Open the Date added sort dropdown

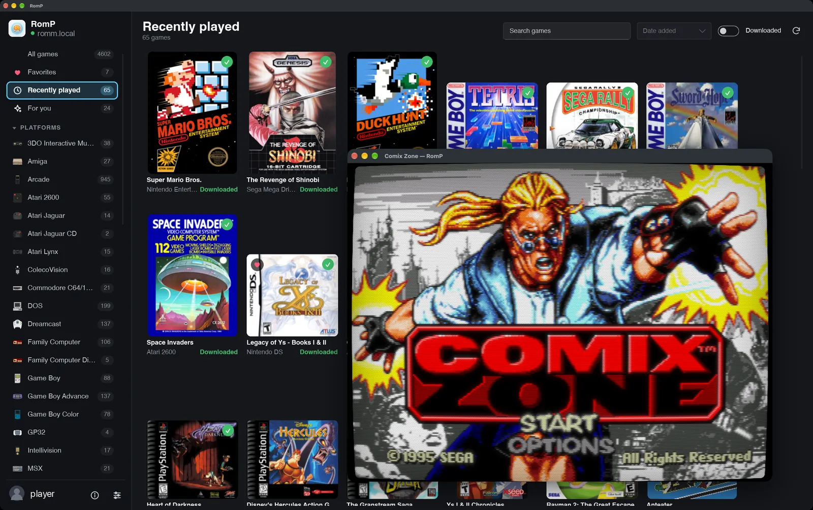(674, 31)
